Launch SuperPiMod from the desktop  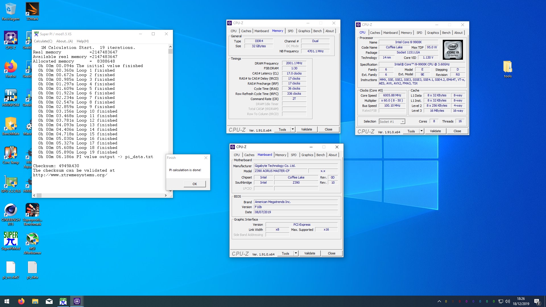click(x=11, y=241)
